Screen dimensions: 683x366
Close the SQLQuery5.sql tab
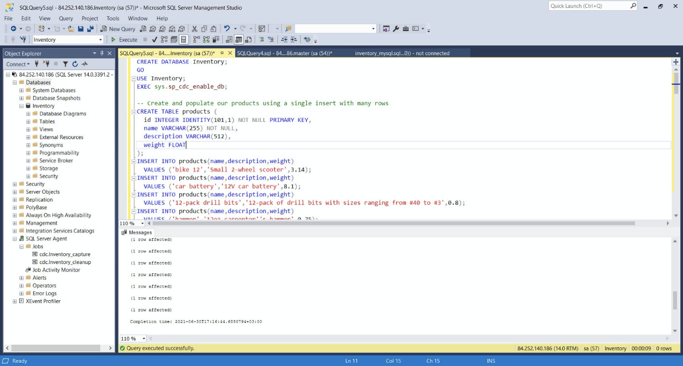point(230,53)
